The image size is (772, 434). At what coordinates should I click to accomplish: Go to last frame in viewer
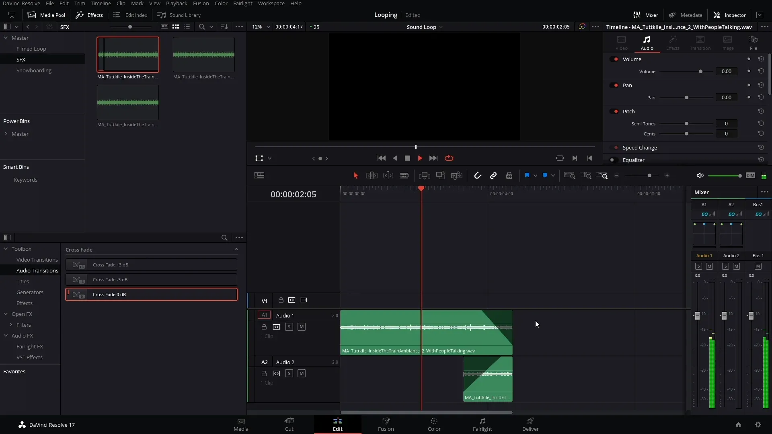pos(433,158)
